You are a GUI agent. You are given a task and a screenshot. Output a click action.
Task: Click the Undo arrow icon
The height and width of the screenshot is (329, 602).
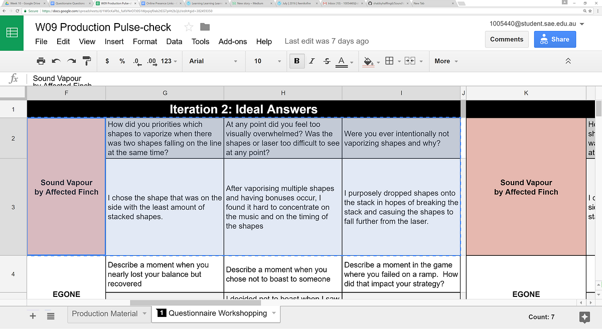pos(56,61)
